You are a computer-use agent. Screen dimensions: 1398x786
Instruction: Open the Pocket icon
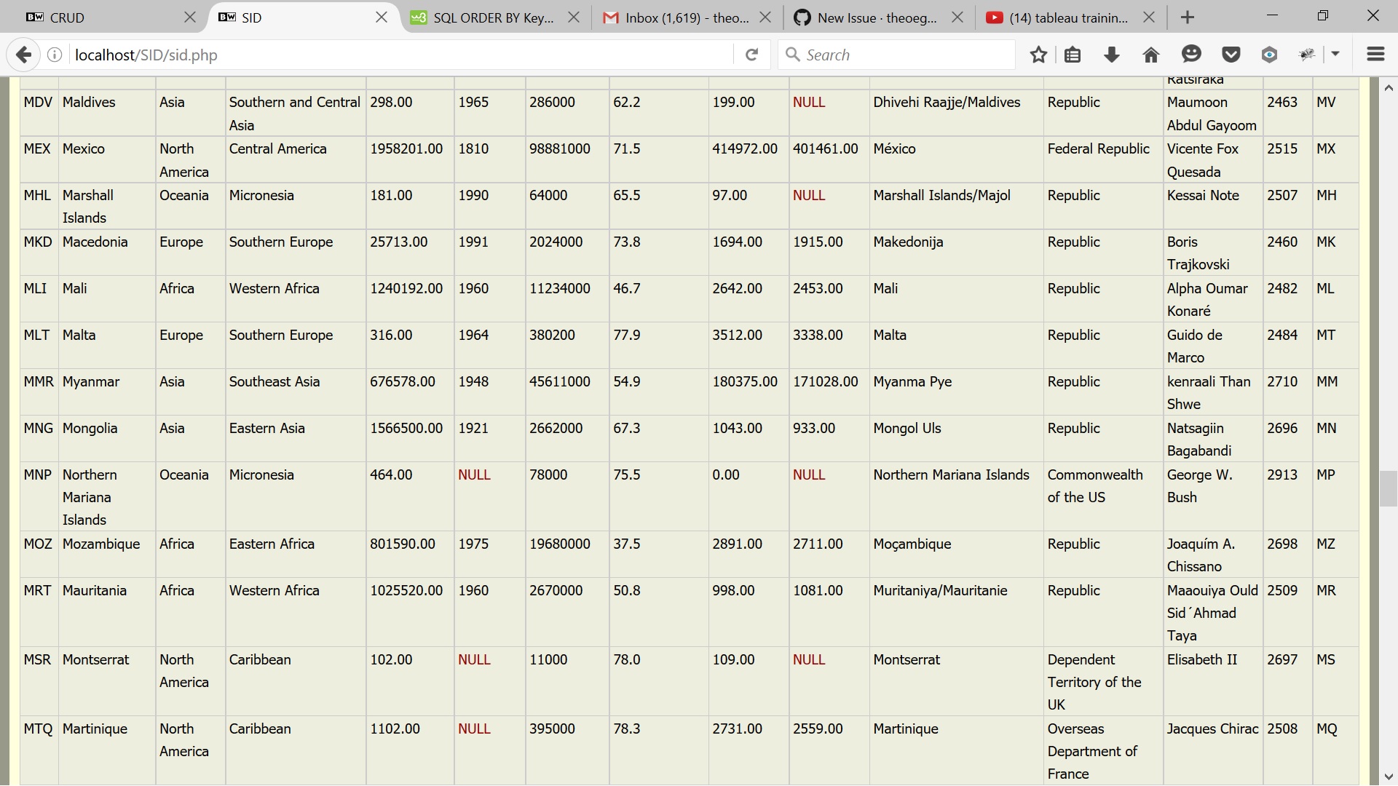tap(1231, 55)
